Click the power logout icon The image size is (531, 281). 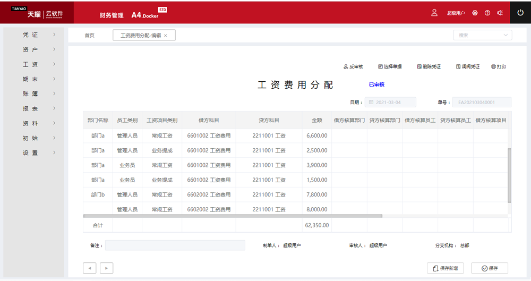click(520, 13)
